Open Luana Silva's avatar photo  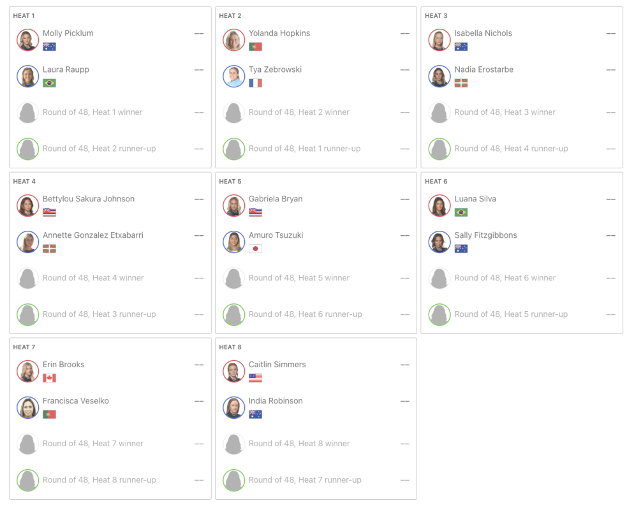[x=439, y=205]
